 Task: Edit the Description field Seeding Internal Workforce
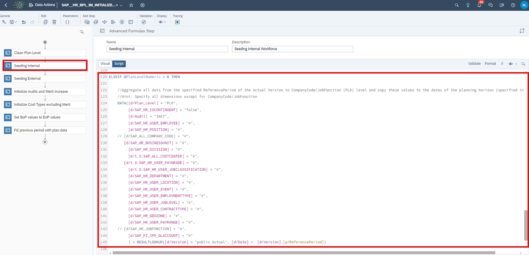292,49
